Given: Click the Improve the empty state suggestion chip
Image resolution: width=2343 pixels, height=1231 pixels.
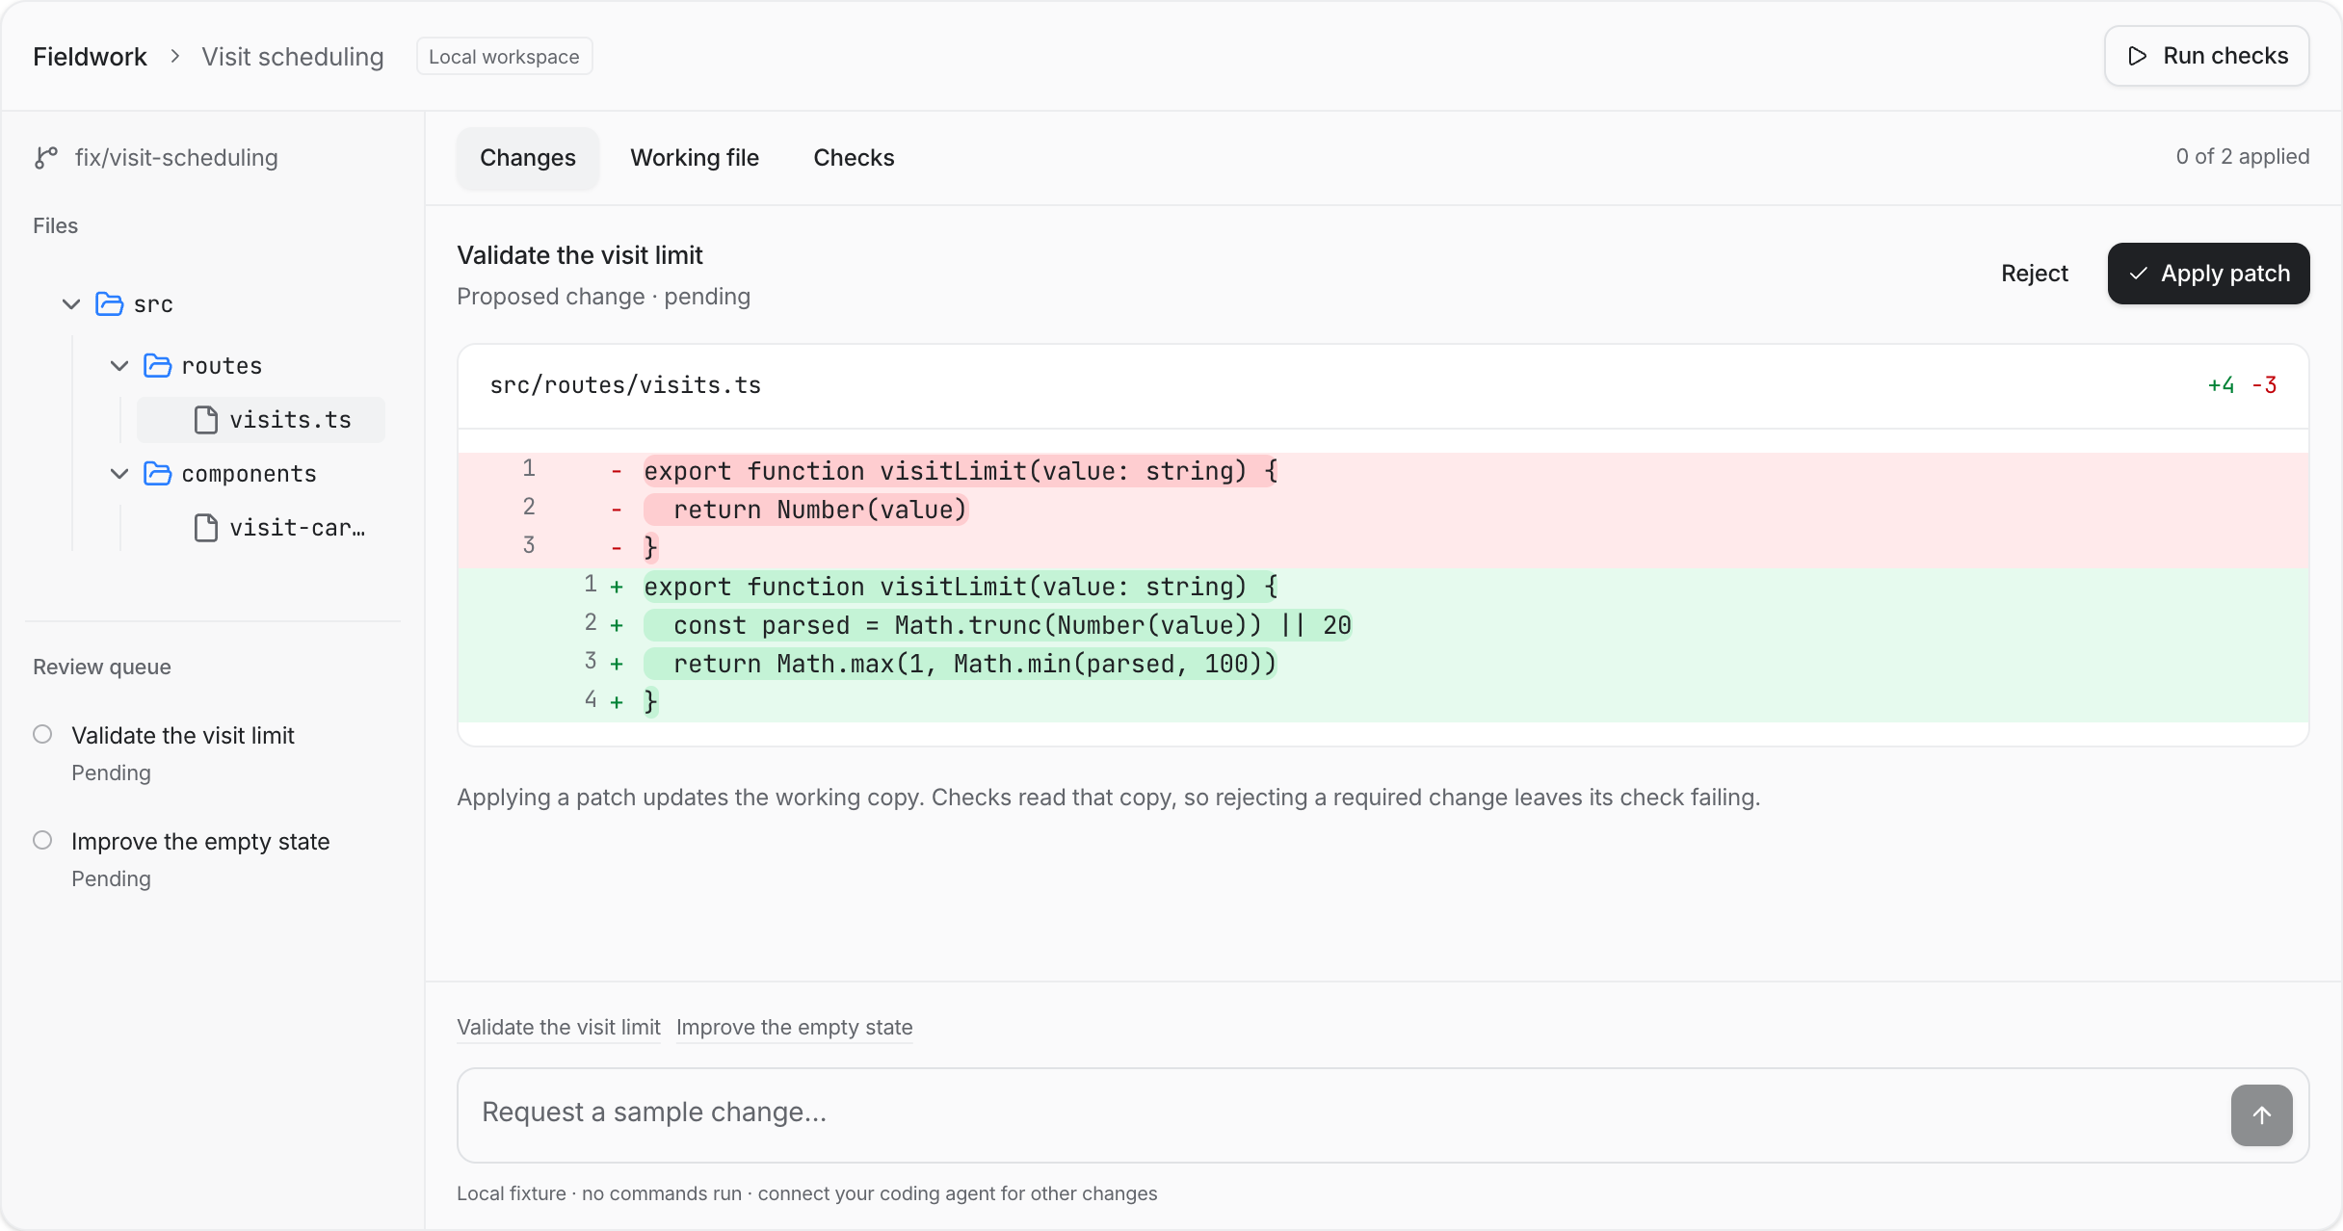Looking at the screenshot, I should [x=795, y=1027].
